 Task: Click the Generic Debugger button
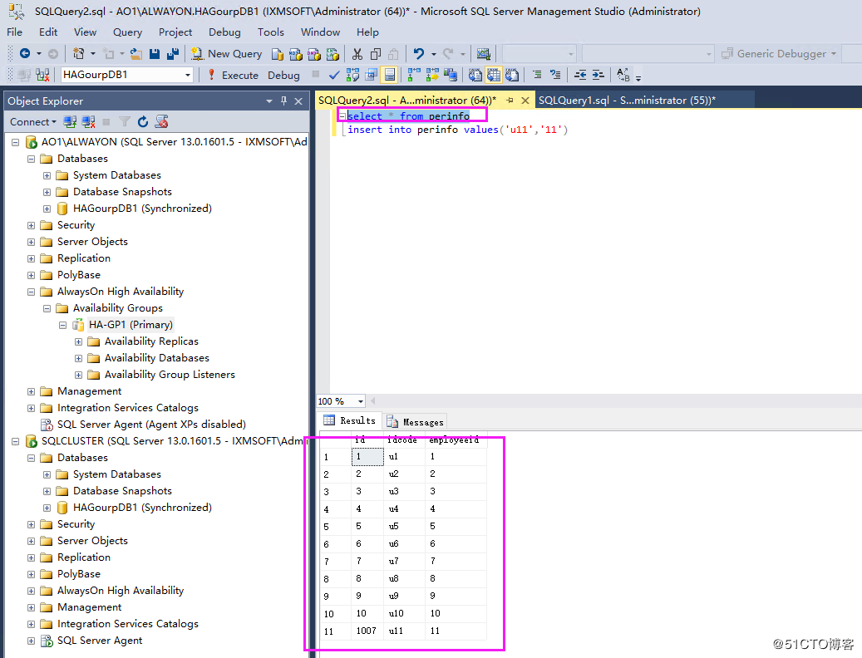point(780,54)
